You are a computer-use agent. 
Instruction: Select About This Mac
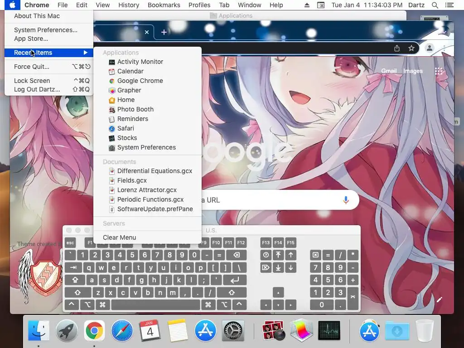[x=49, y=16]
